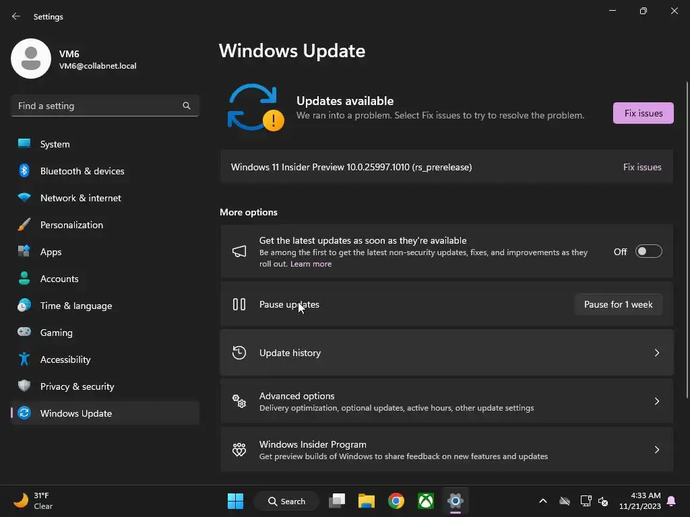690x517 pixels.
Task: Open Time & language
Action: [104, 305]
